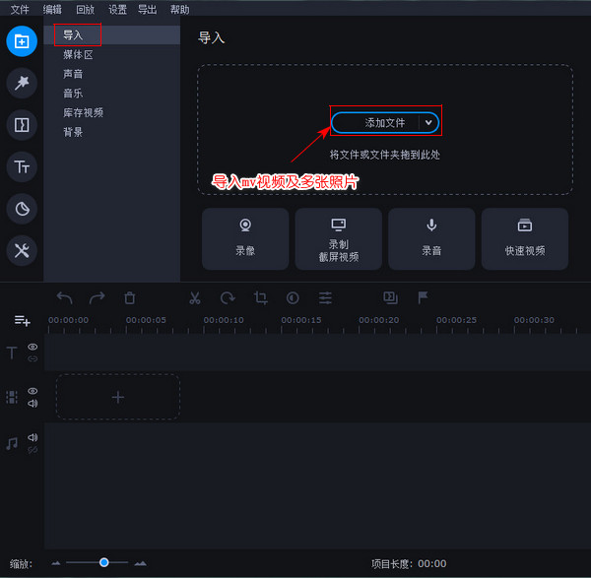This screenshot has height=578, width=591.
Task: Open the 回放 menu
Action: (x=85, y=10)
